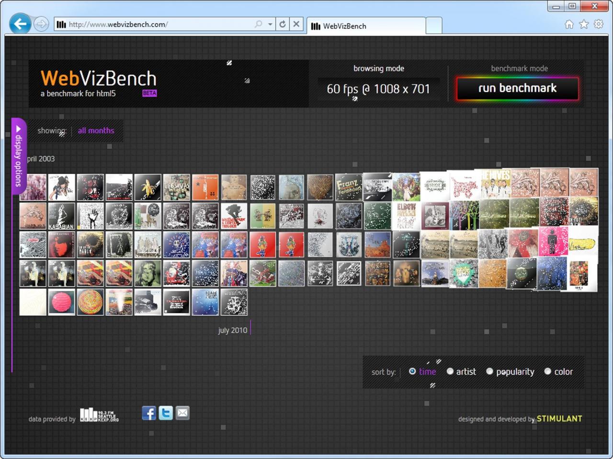Screen dimensions: 613x459
Task: Click the run benchmark button
Action: 518,88
